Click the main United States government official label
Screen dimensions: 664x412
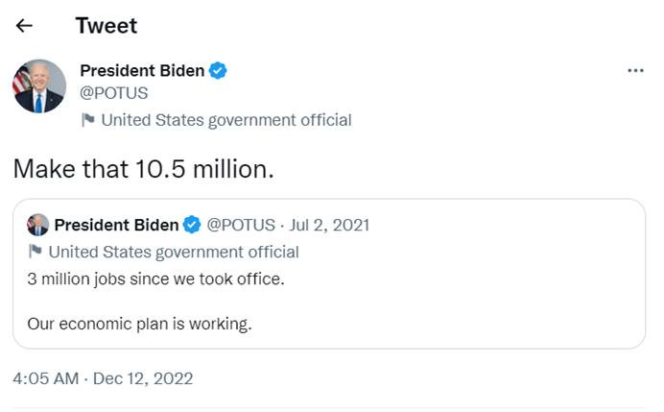[x=225, y=120]
